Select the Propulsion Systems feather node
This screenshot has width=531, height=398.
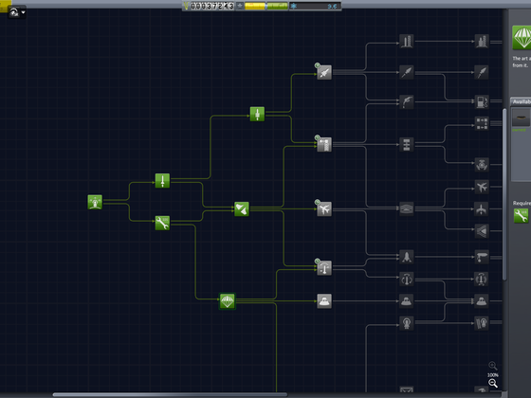pyautogui.click(x=407, y=72)
